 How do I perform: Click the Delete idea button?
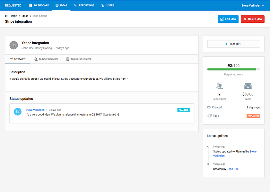(252, 19)
